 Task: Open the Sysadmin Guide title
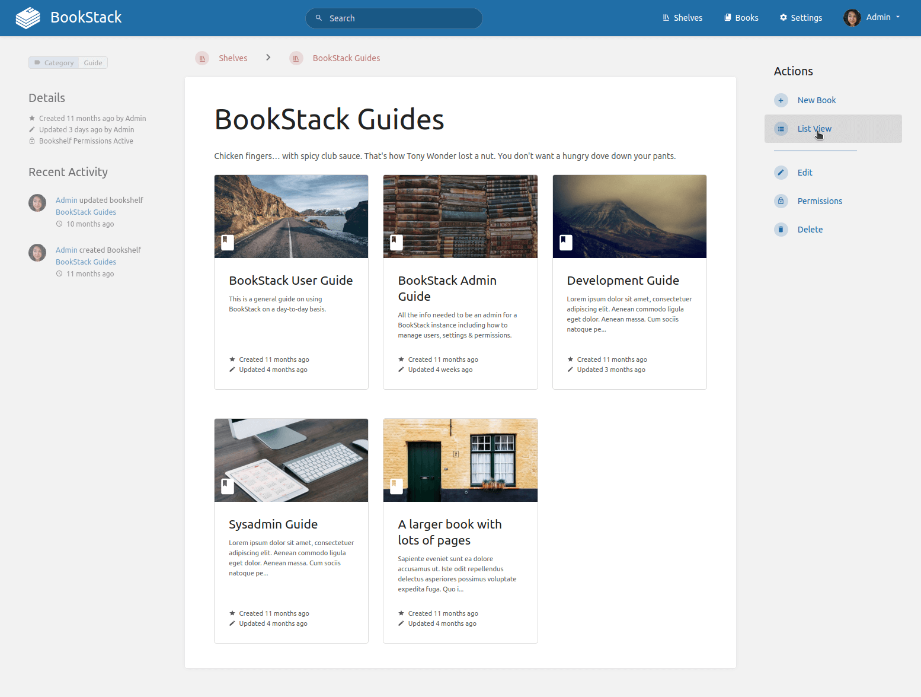coord(273,524)
